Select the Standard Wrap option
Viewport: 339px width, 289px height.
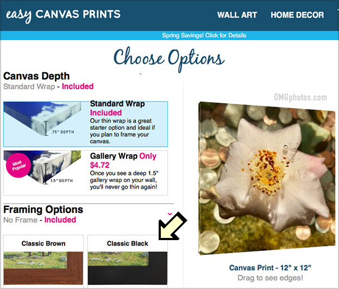pos(86,124)
